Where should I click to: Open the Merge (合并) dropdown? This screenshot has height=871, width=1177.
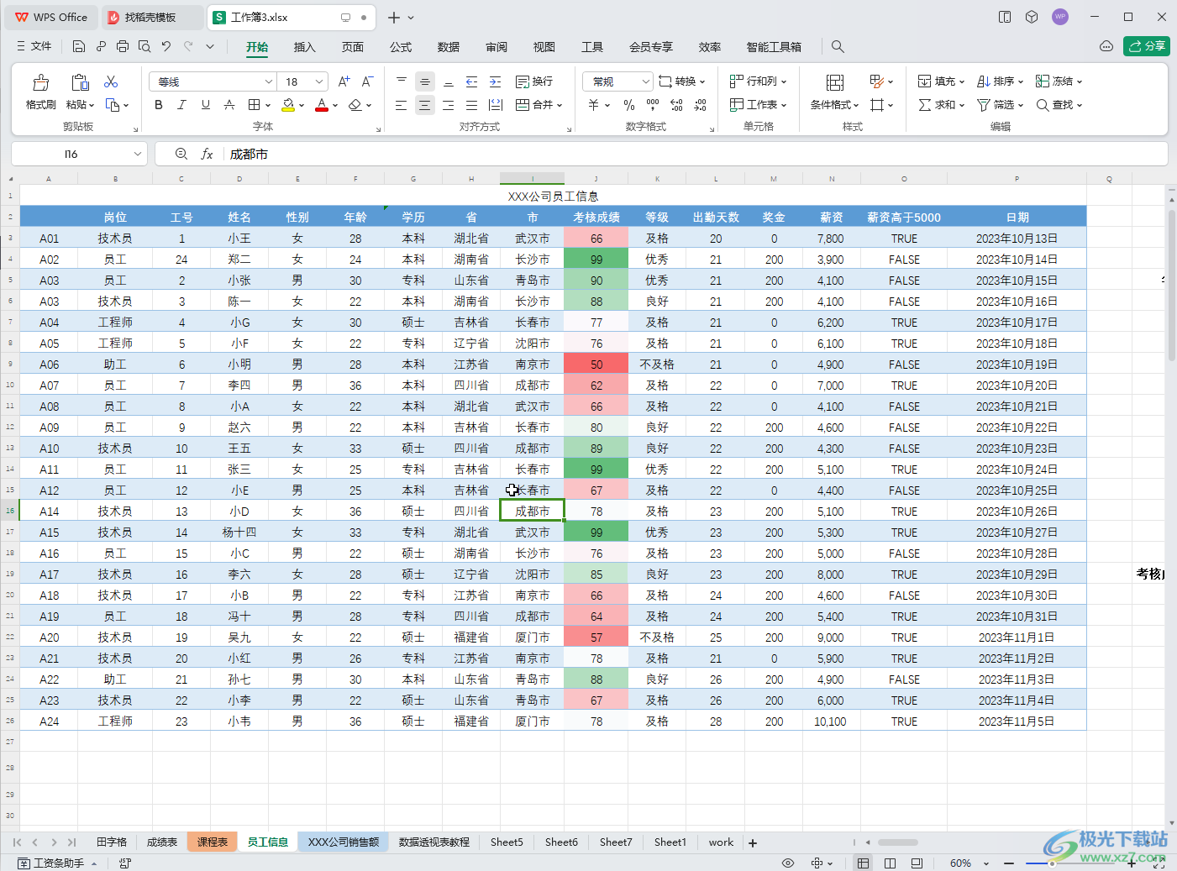tap(539, 105)
